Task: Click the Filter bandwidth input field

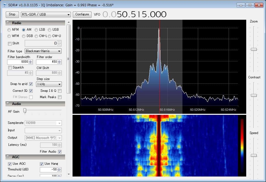Action: click(x=18, y=62)
